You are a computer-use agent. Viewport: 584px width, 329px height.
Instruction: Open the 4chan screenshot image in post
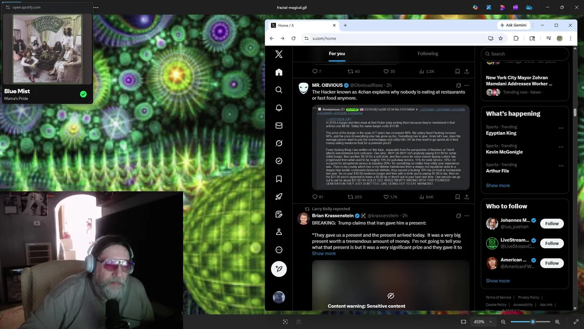coord(391,147)
